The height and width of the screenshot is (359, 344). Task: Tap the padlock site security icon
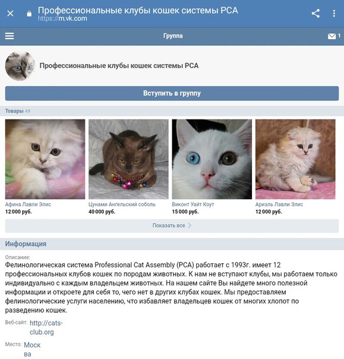tap(29, 14)
